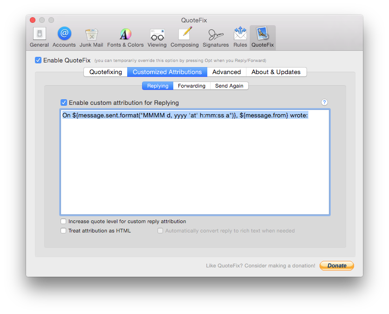The image size is (389, 314).
Task: Enable Increase quote level for custom reply attribution
Action: [x=63, y=221]
